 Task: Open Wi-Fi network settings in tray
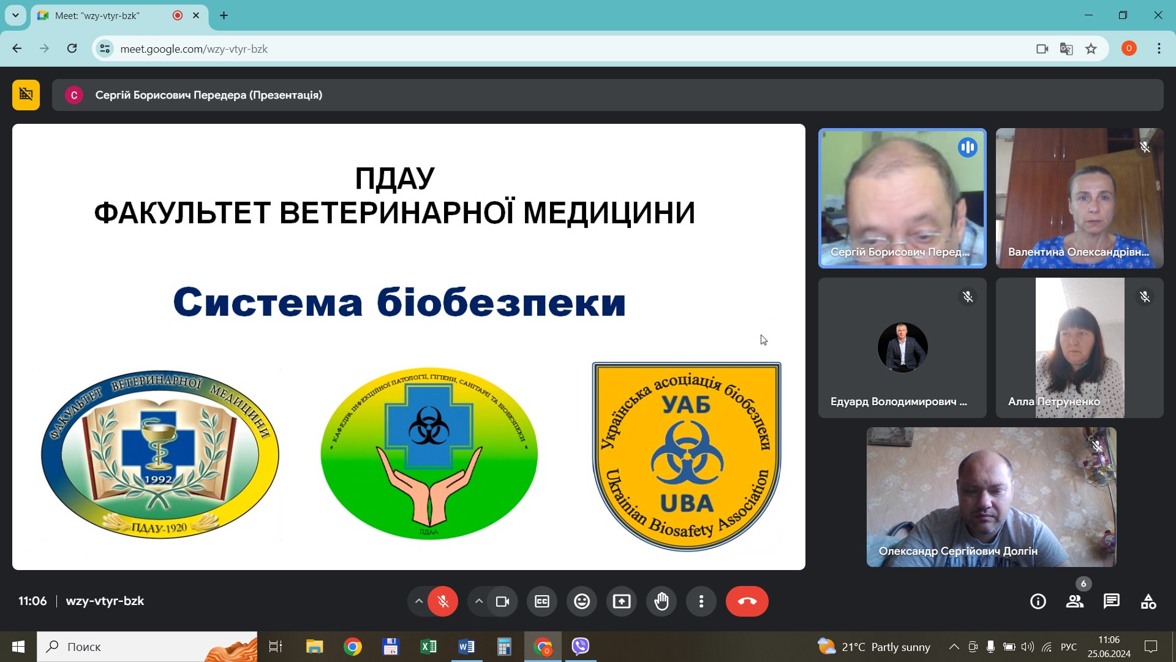tap(1047, 647)
